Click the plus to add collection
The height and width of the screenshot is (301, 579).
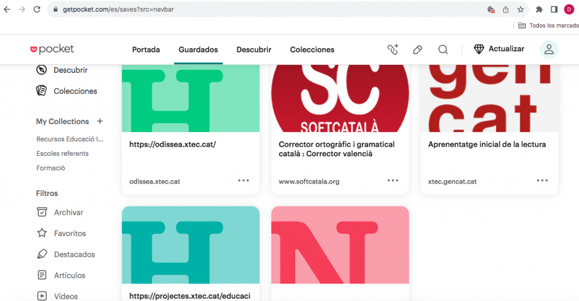(100, 121)
